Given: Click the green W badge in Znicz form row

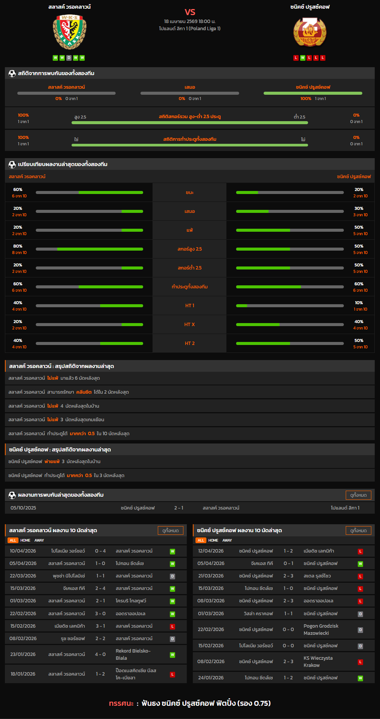Looking at the screenshot, I should [302, 58].
